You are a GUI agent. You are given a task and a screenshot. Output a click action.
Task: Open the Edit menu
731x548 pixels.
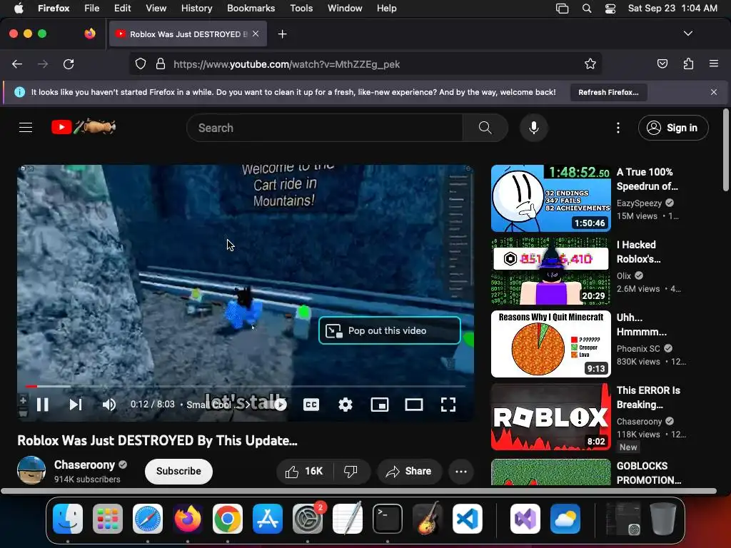coord(122,9)
